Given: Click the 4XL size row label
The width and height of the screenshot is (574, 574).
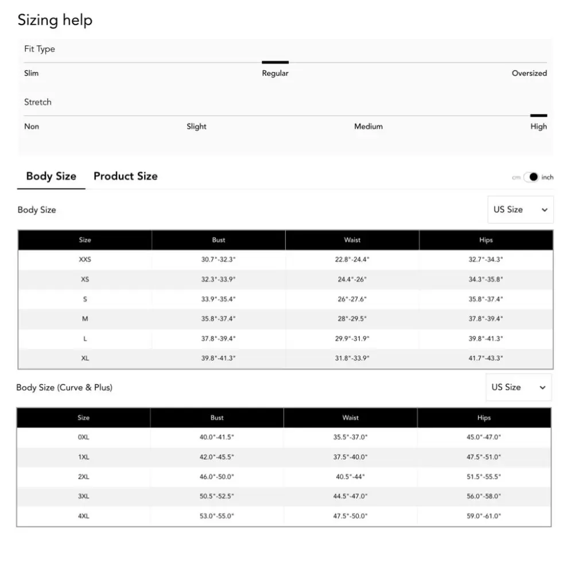Looking at the screenshot, I should [x=83, y=516].
